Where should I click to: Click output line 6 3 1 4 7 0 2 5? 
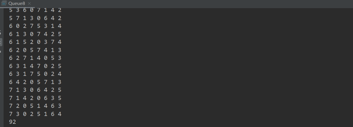[x=35, y=66]
